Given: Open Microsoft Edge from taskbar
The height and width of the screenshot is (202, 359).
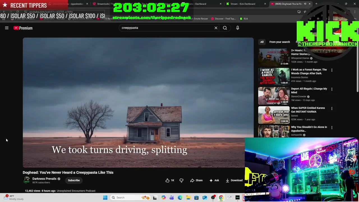Looking at the screenshot, I should (180, 198).
